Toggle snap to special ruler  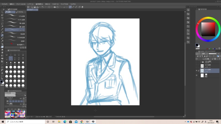pos(73,7)
